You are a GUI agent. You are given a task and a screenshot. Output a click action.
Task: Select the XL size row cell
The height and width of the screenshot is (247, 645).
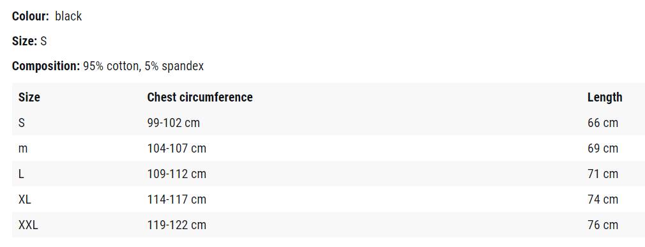tap(25, 199)
